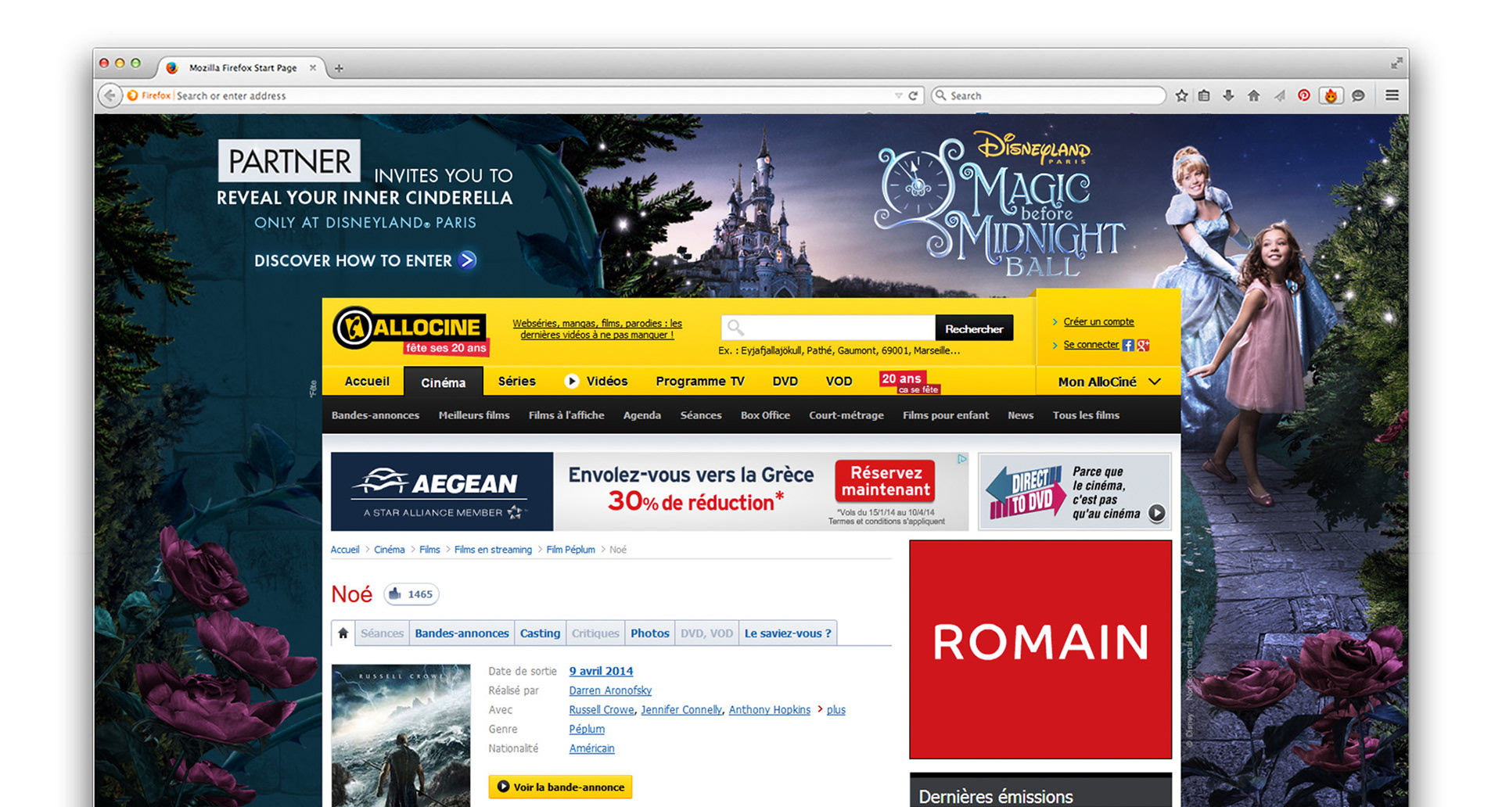Click the AdChoices icon on Aegean ad
The height and width of the screenshot is (807, 1502).
click(x=962, y=459)
